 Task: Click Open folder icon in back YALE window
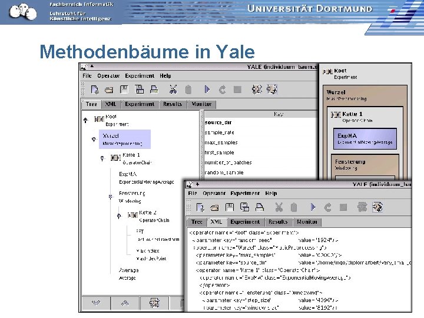click(109, 90)
